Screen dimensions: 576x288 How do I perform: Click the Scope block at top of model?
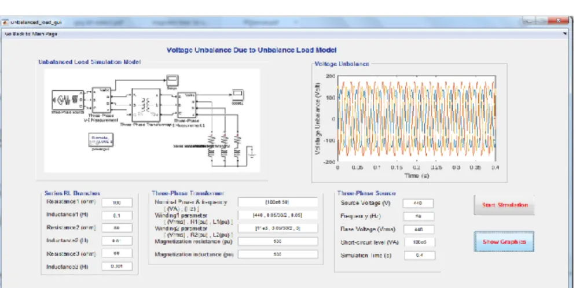(x=173, y=80)
